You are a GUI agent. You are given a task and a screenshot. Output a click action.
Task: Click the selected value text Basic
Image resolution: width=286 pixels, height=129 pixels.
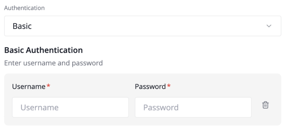[x=22, y=26]
